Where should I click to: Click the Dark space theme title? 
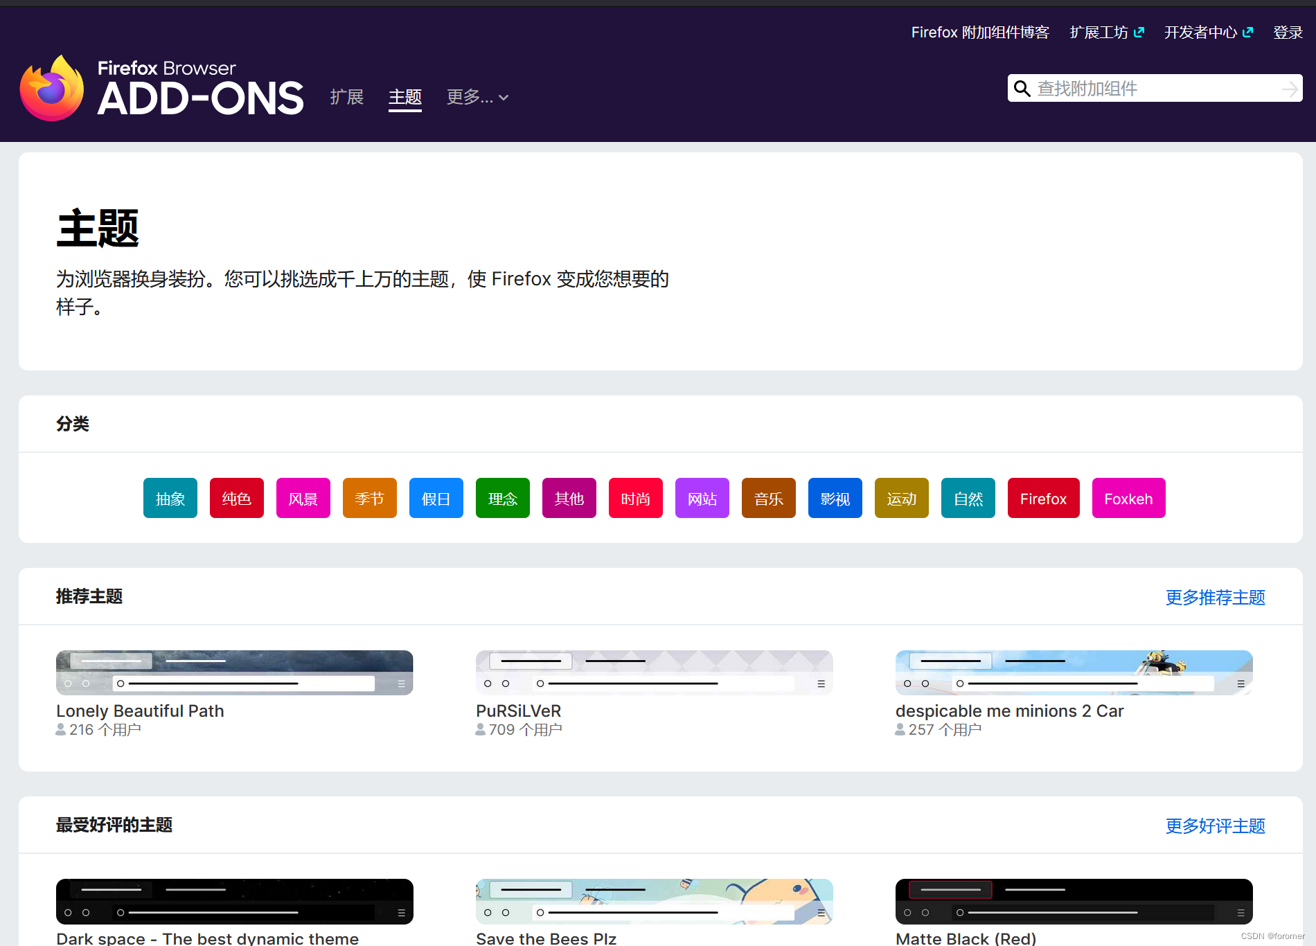(207, 938)
